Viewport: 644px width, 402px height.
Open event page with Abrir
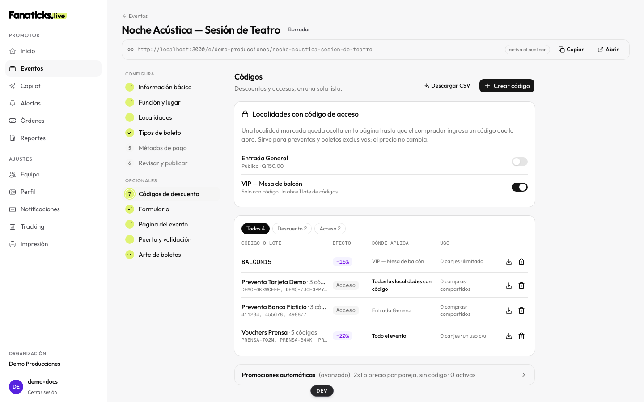(608, 50)
